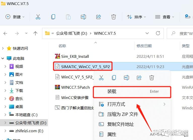Select the WINCC7.5Patch file name

pos(75,87)
